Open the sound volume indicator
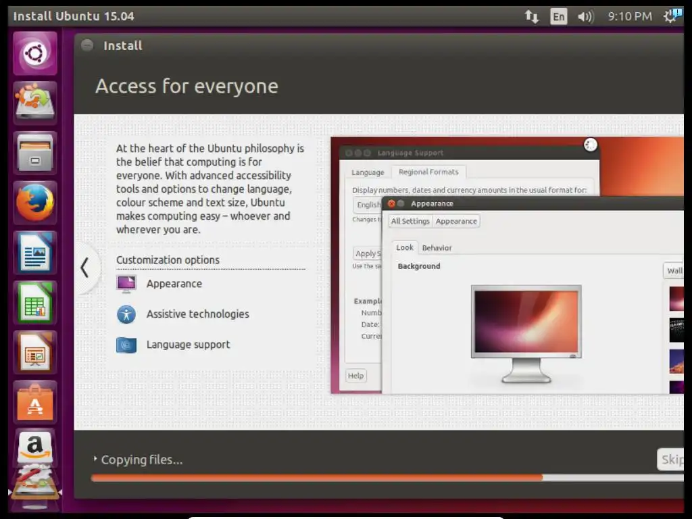The width and height of the screenshot is (692, 519). 586,17
